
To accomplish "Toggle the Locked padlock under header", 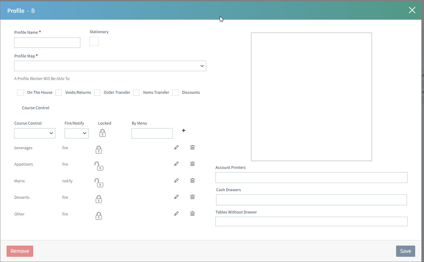I will 103,133.
